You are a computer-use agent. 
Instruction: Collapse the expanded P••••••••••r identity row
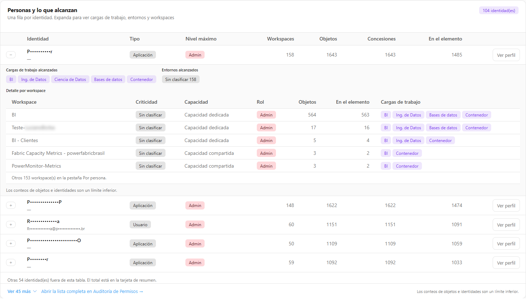tap(11, 55)
